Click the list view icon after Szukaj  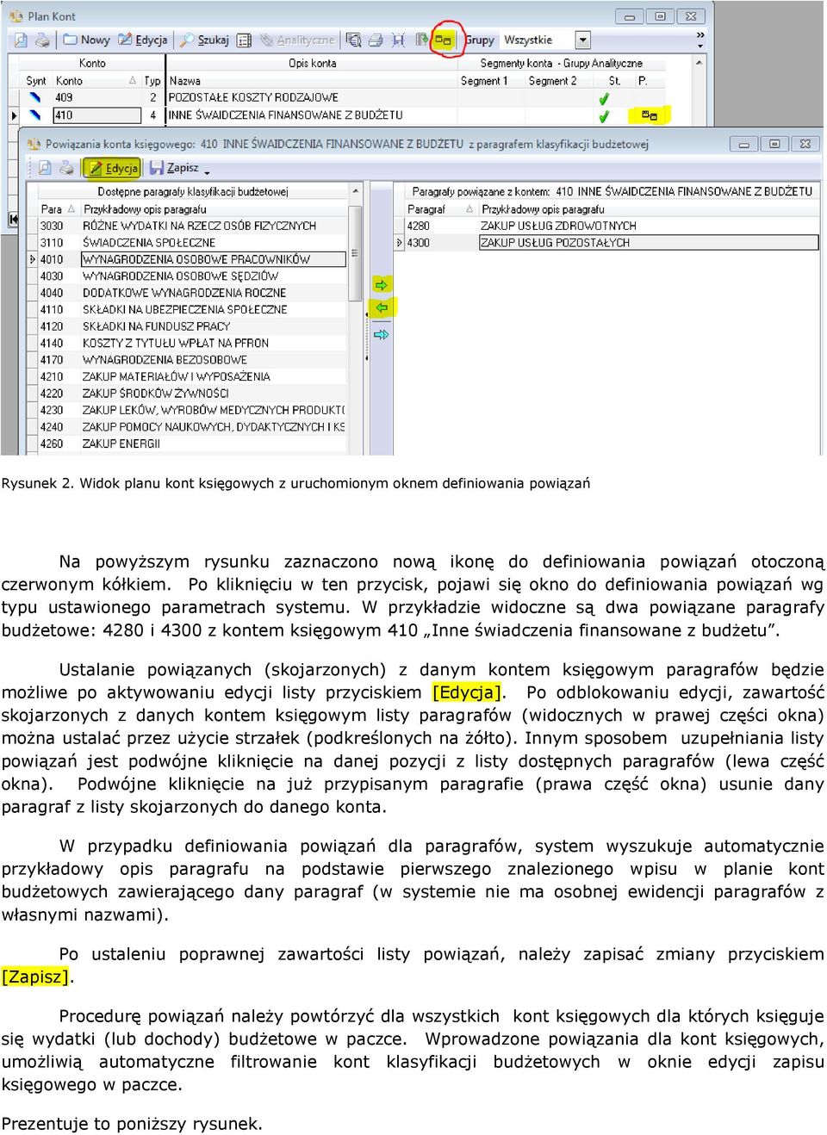(x=244, y=40)
